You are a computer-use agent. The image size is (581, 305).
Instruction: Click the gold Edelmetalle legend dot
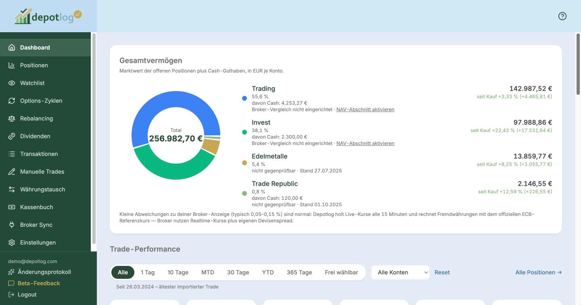[245, 163]
